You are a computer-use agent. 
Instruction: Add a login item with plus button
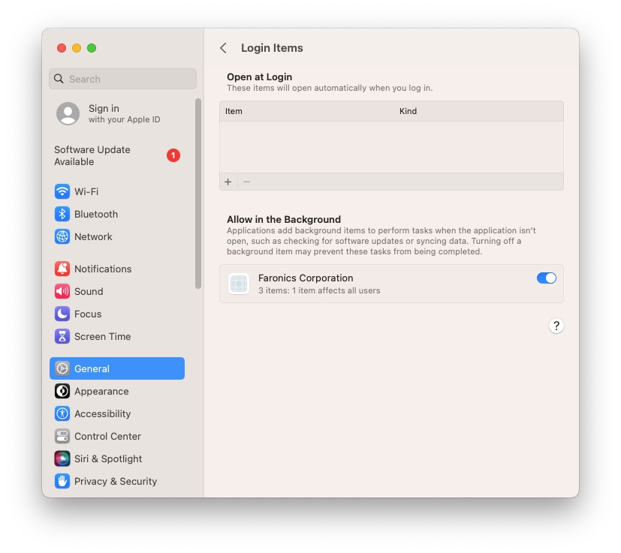(228, 182)
